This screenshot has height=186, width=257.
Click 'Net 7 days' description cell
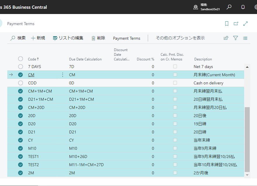[203, 67]
